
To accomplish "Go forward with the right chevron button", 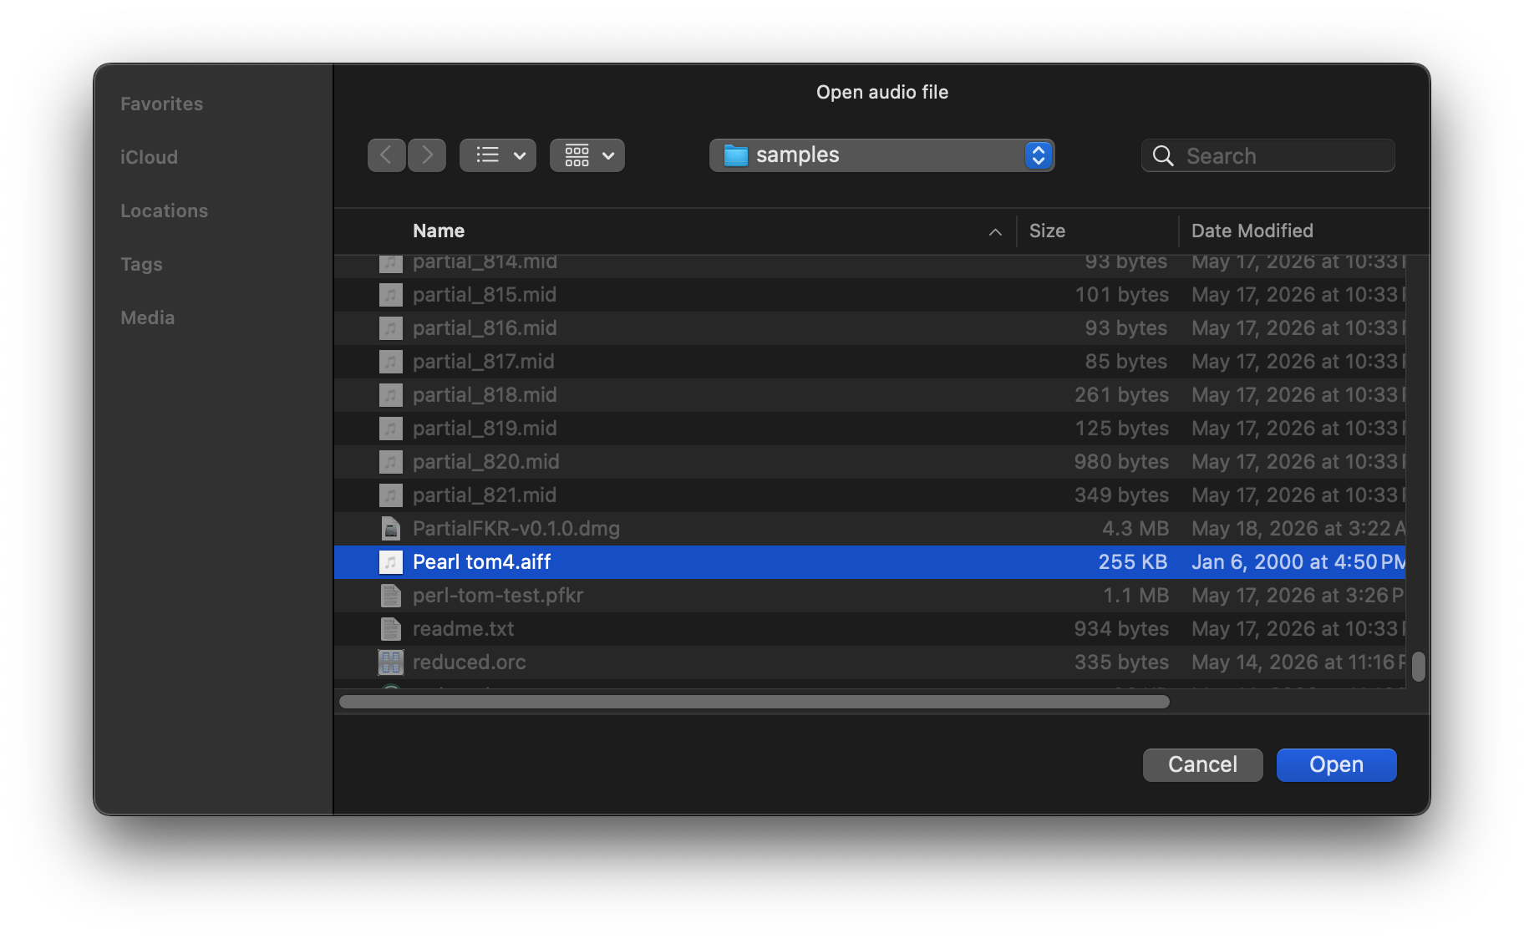I will 427,155.
